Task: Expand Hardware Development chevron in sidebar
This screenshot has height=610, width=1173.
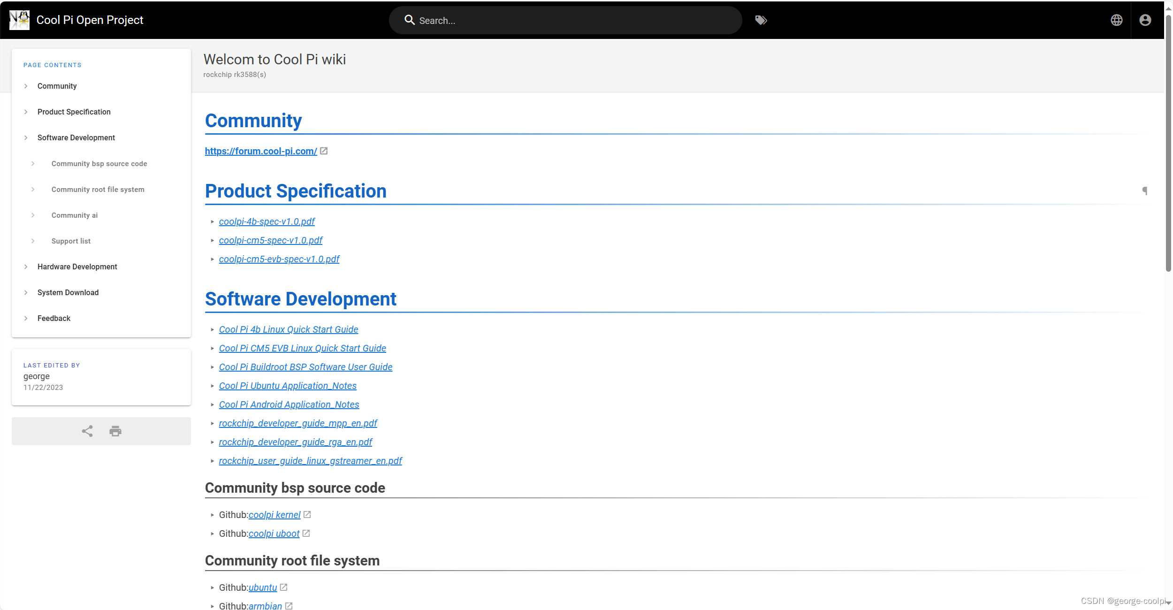Action: pyautogui.click(x=26, y=267)
